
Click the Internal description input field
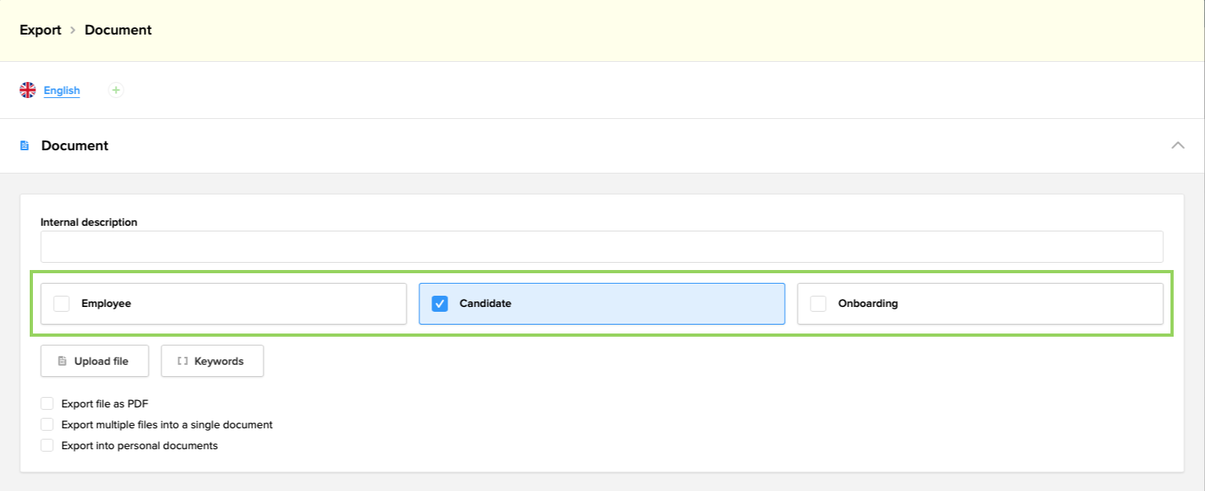602,247
